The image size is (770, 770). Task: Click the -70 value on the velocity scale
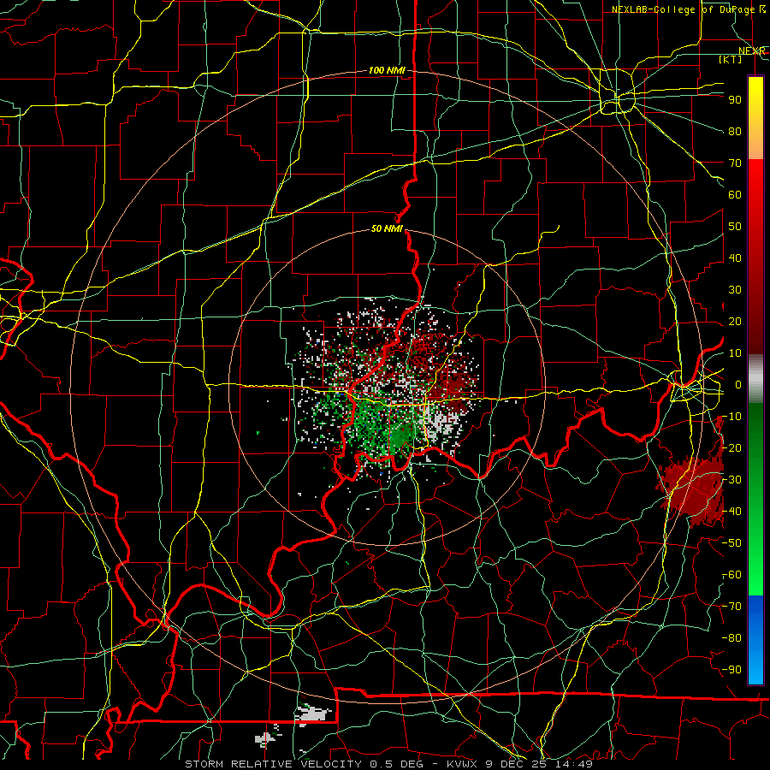coord(731,607)
